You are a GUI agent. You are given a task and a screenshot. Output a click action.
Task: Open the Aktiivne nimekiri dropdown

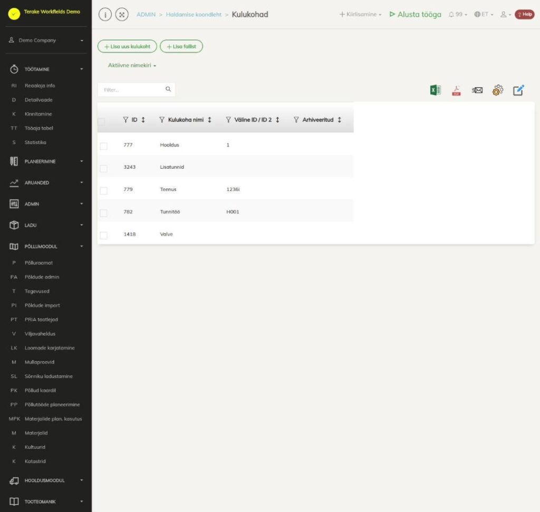pos(132,65)
